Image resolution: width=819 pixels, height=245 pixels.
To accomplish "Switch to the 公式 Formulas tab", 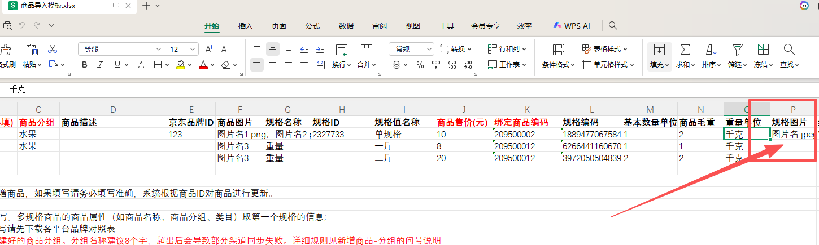I will [312, 26].
